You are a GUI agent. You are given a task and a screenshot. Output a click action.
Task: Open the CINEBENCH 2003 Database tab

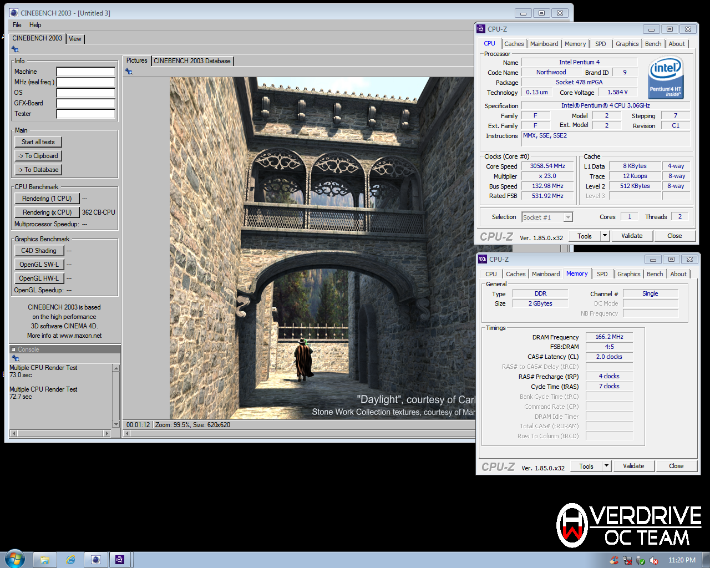192,61
